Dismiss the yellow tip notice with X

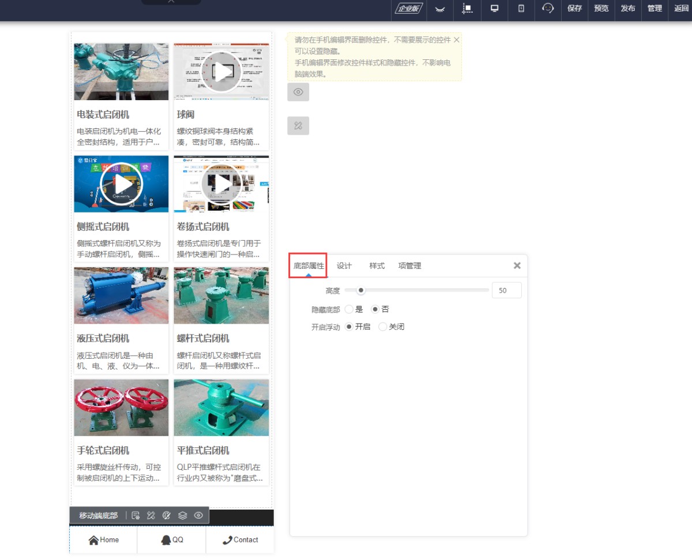click(457, 40)
